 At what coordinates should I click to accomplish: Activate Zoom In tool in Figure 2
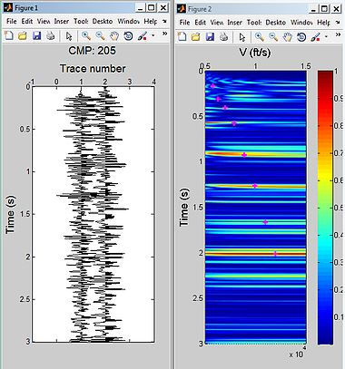point(260,37)
